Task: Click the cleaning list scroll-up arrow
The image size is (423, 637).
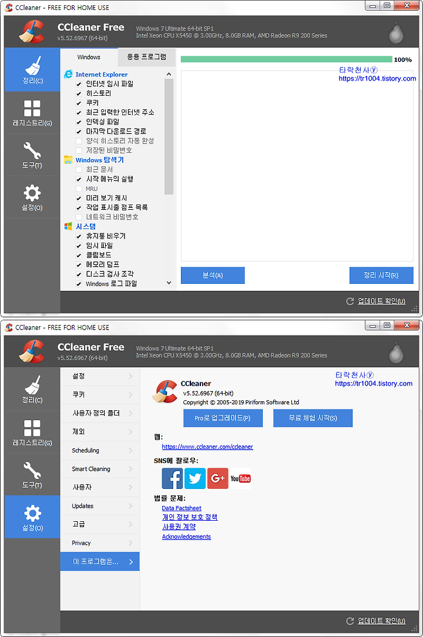Action: point(169,75)
